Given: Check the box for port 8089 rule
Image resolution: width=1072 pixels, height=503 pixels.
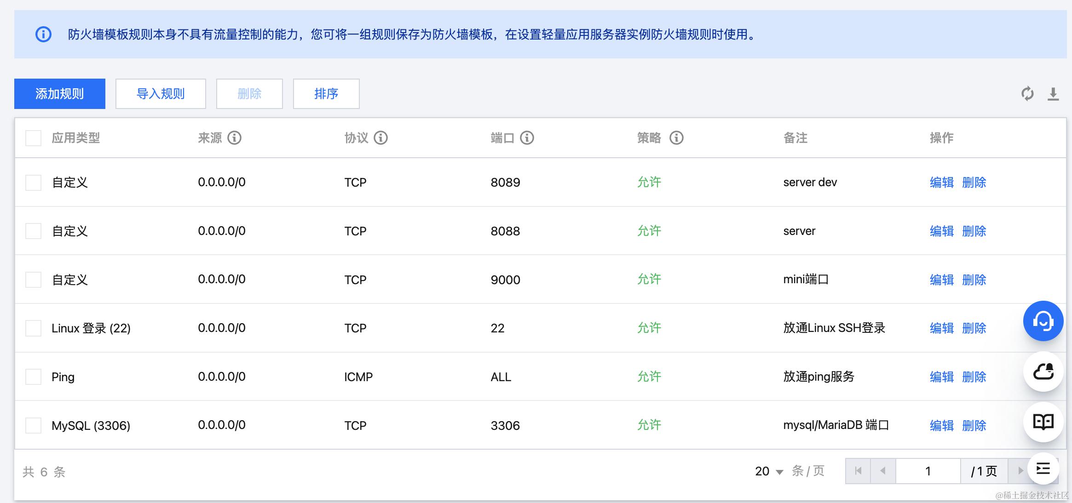Looking at the screenshot, I should click(33, 183).
